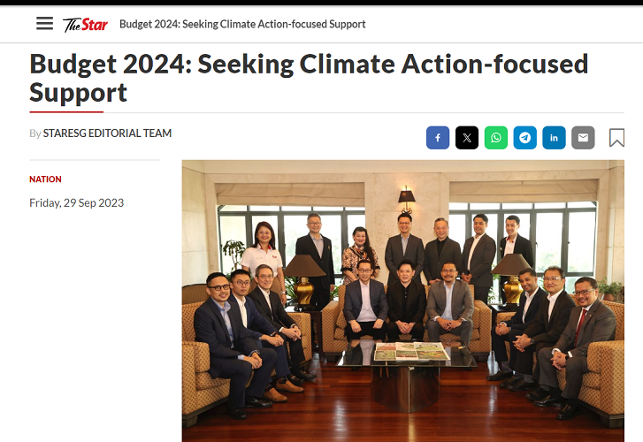The height and width of the screenshot is (442, 643).
Task: Click the woman in white shirt in photo
Action: (x=264, y=255)
